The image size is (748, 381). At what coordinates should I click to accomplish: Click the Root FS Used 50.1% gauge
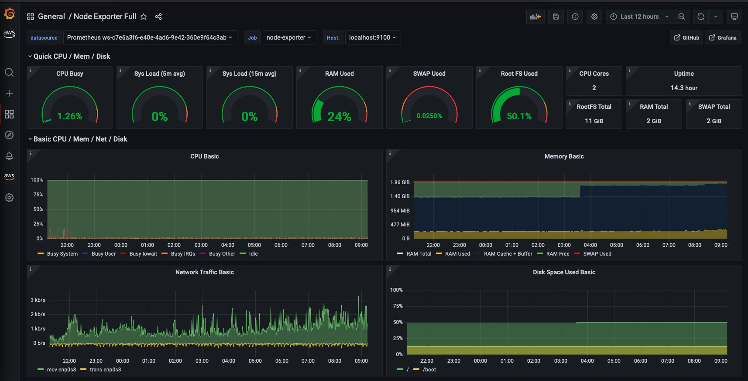point(519,105)
